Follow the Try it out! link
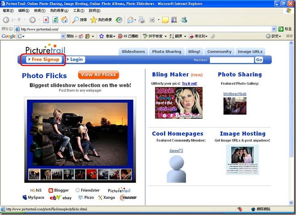Viewport: 296px width, 215px height. point(189,84)
